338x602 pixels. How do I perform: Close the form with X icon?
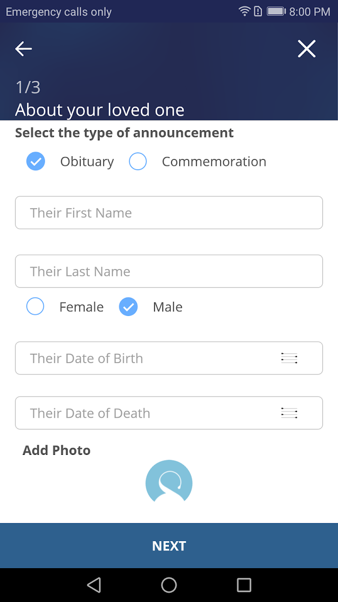[x=307, y=49]
